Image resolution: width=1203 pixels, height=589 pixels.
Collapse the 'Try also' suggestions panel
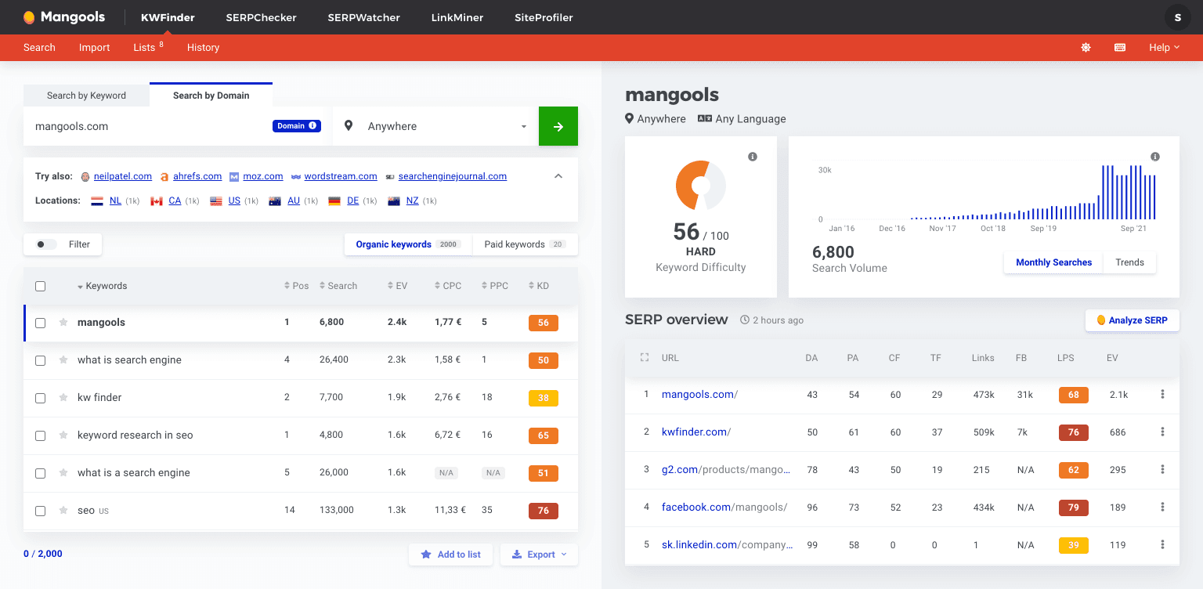pyautogui.click(x=558, y=176)
